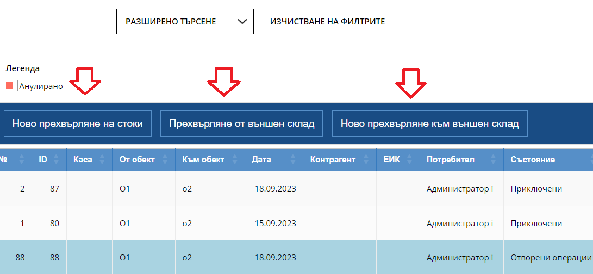Click Отворени операции status cell
593x274 pixels.
(548, 258)
